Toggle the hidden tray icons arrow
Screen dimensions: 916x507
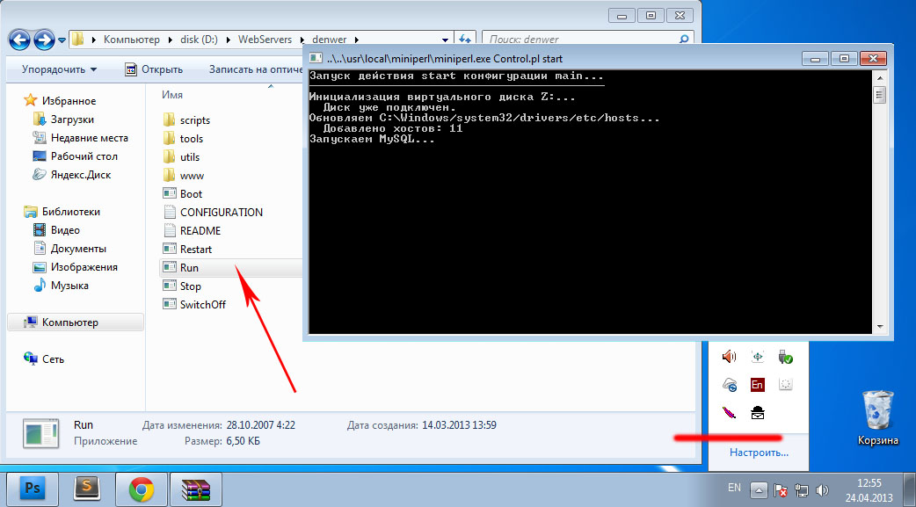759,489
